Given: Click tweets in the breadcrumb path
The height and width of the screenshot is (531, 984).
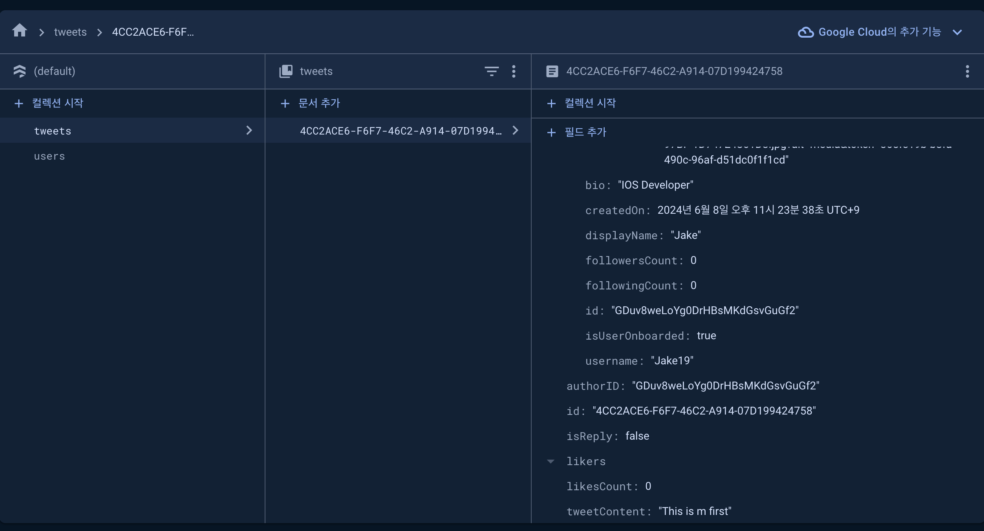Looking at the screenshot, I should coord(70,32).
